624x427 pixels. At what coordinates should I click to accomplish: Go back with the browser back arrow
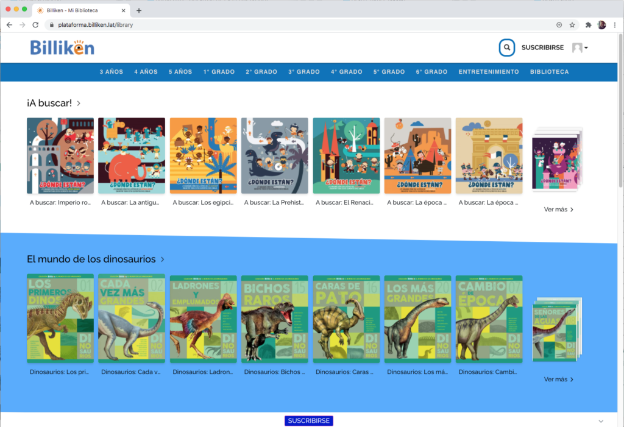pos(9,25)
